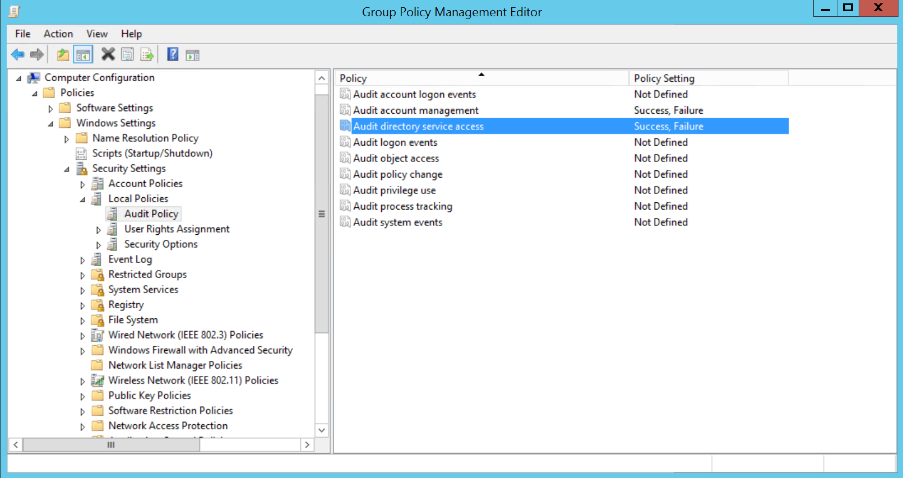Expand the Public Key Policies node
903x478 pixels.
pos(82,396)
